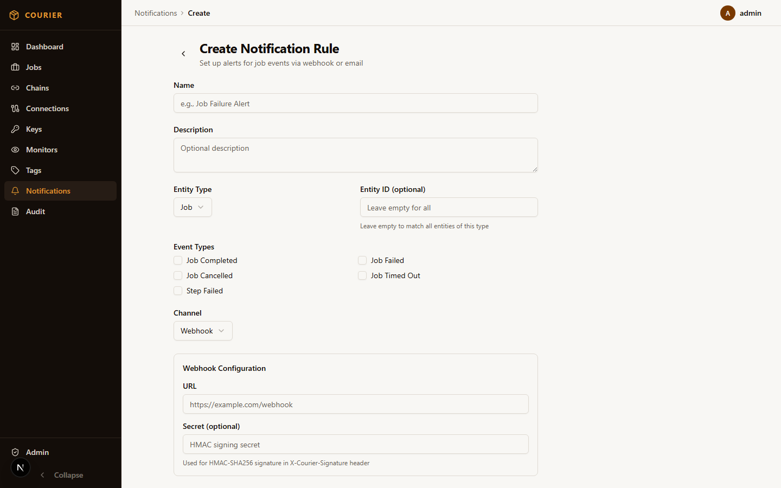
Task: Click the back arrow beside the page title
Action: [183, 54]
